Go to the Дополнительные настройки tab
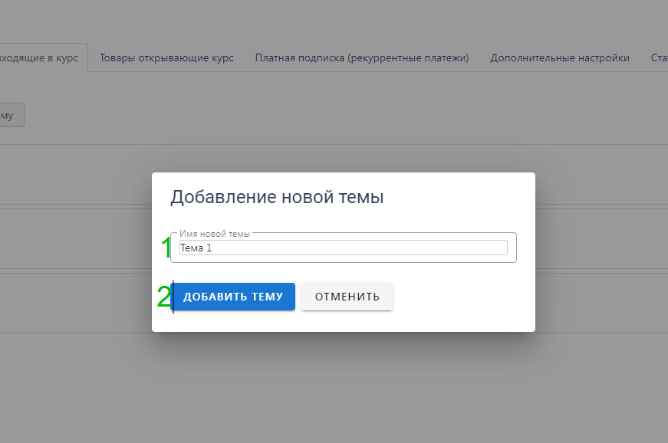 (560, 57)
